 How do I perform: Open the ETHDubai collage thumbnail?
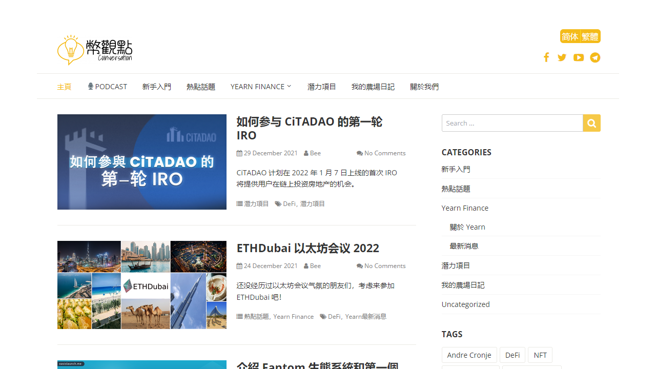(x=142, y=285)
